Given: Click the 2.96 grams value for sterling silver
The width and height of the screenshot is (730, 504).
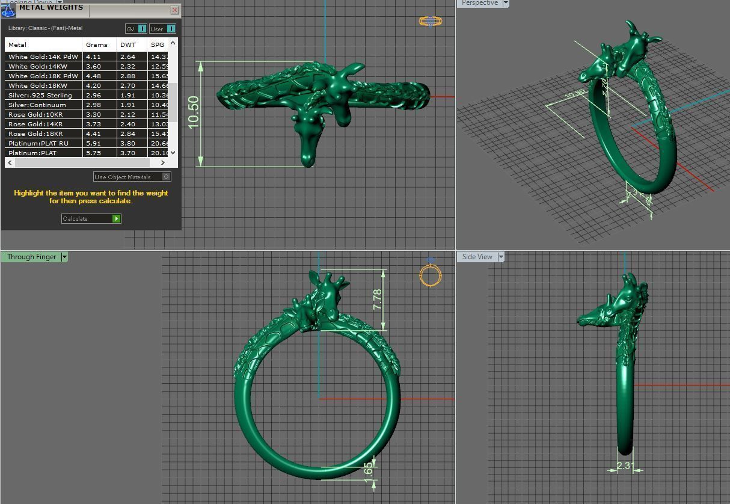Looking at the screenshot, I should pos(93,95).
